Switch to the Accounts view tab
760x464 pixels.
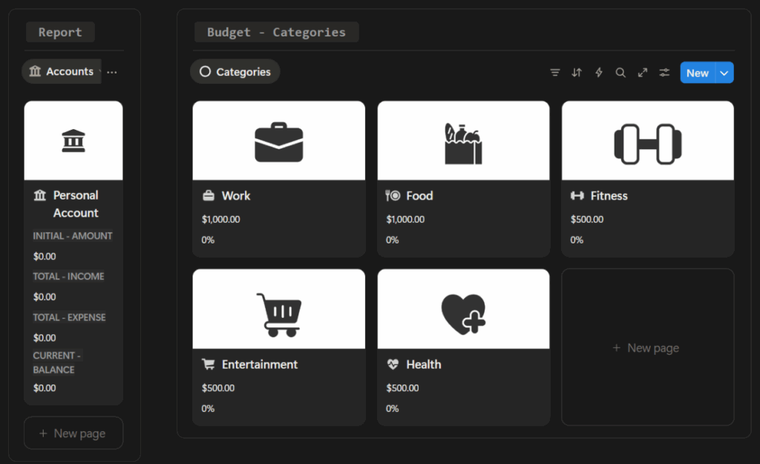[x=62, y=71]
